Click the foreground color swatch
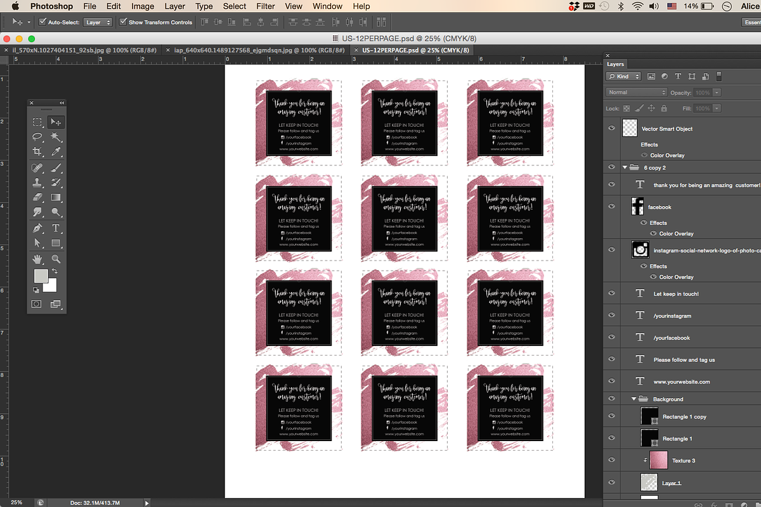This screenshot has height=507, width=761. coord(41,276)
